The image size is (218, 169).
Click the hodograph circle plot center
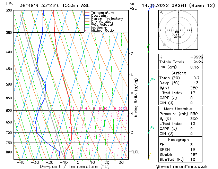178,30
